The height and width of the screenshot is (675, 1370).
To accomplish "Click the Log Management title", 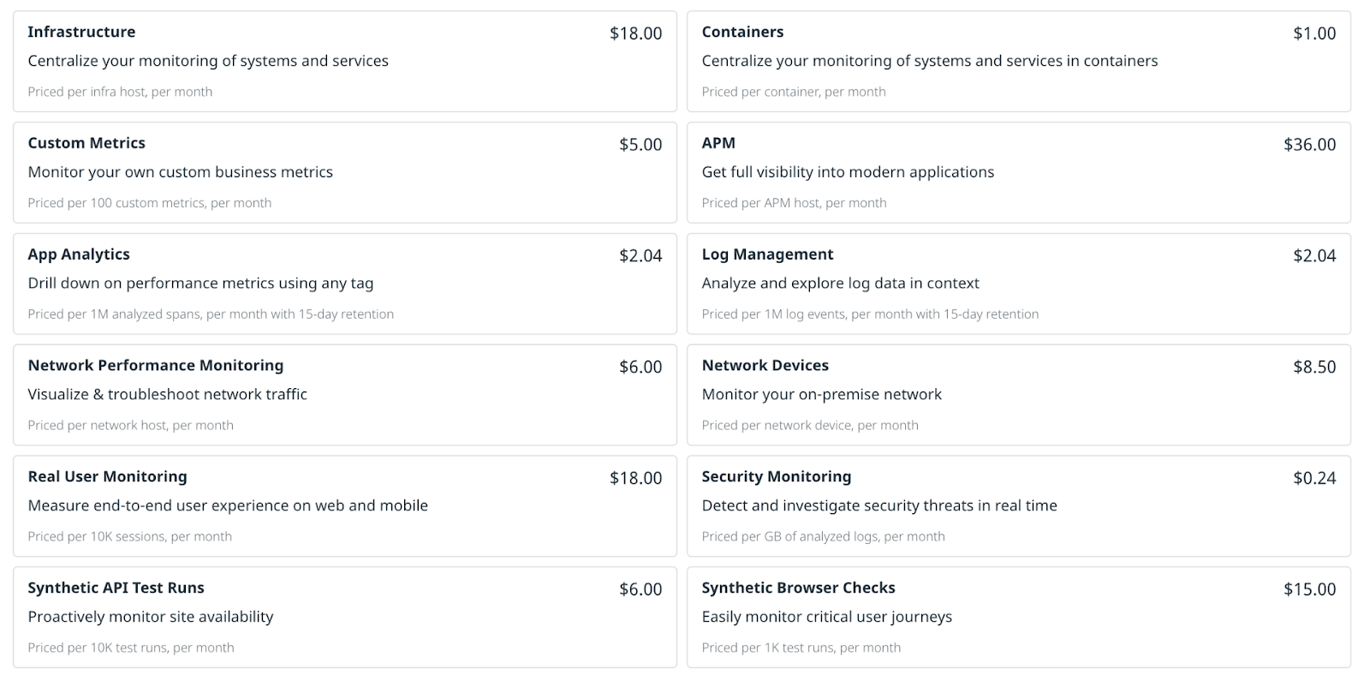I will point(767,254).
